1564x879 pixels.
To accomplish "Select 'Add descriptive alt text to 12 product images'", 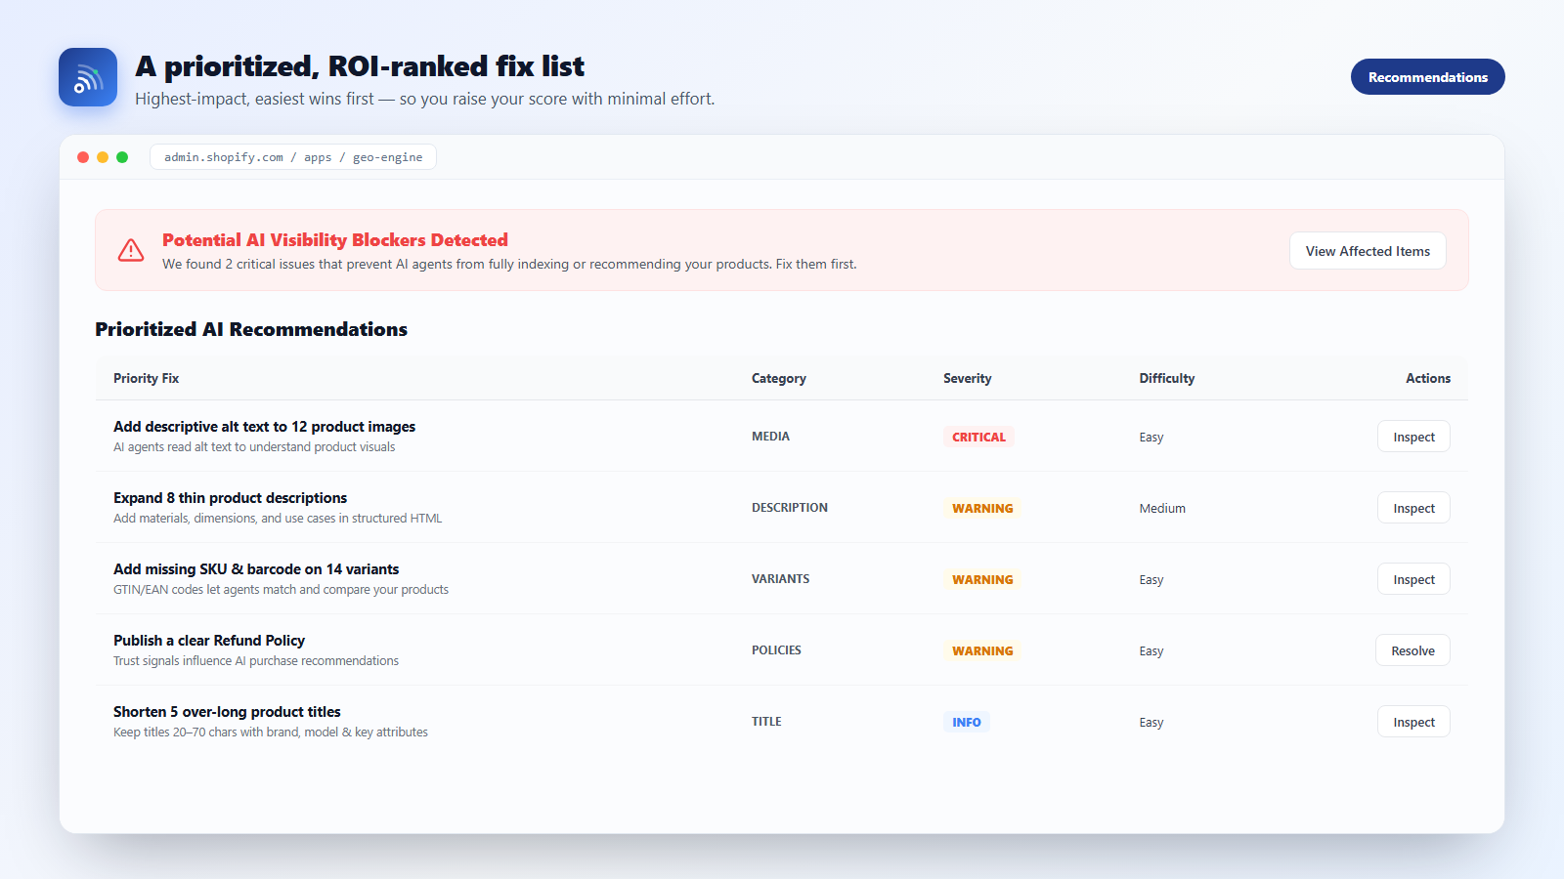I will click(x=264, y=427).
